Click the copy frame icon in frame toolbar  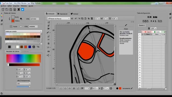tap(82, 19)
